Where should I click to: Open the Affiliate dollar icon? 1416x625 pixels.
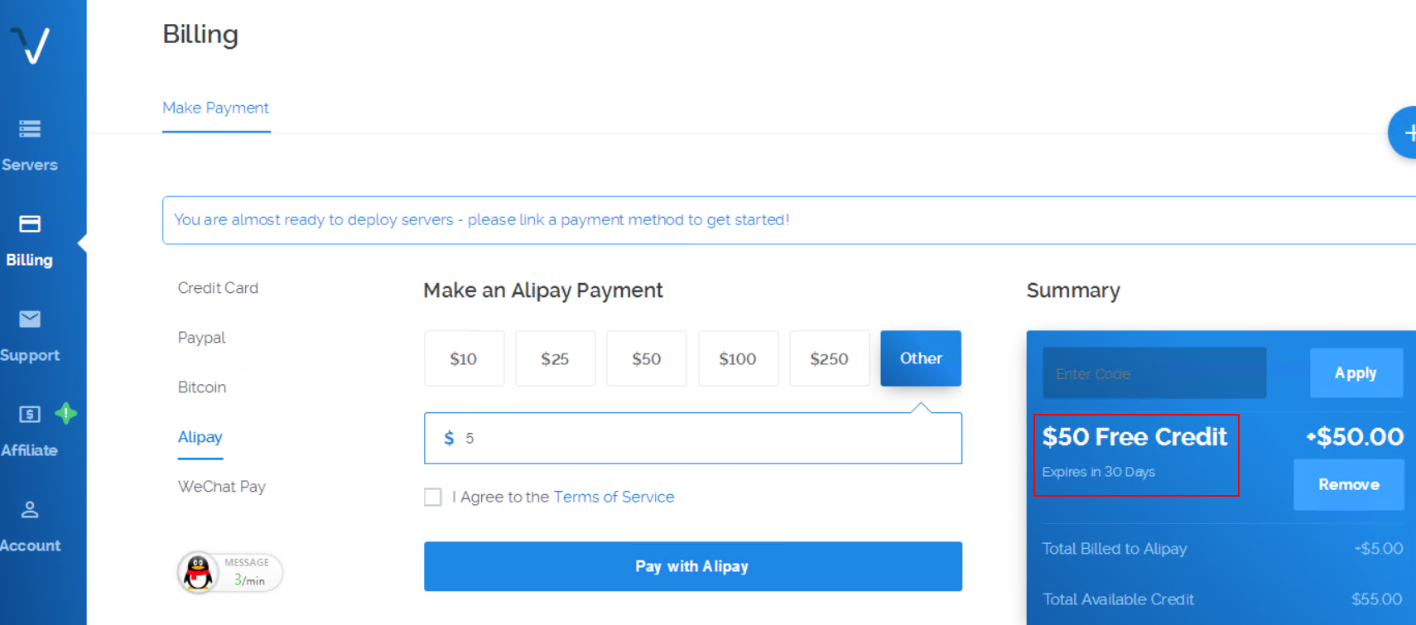click(x=30, y=414)
